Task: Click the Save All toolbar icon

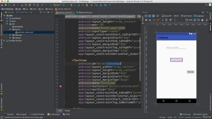Action: click(6, 5)
